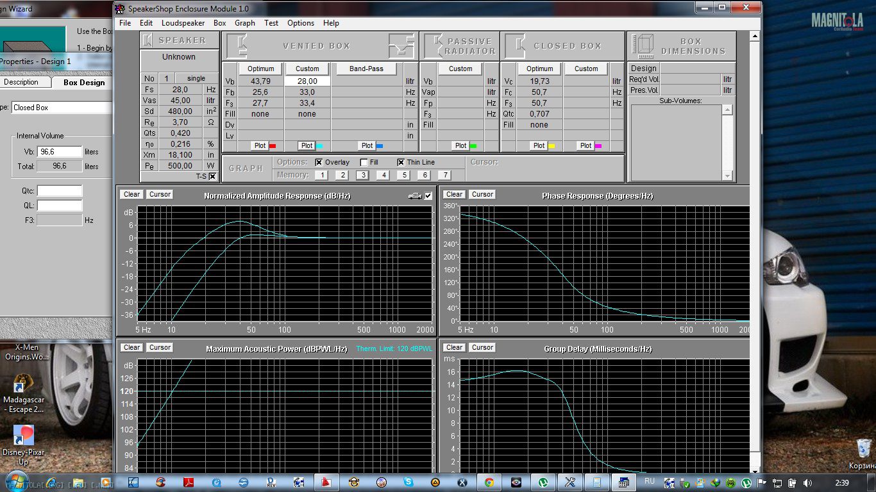
Task: Open the Graph menu
Action: 244,23
